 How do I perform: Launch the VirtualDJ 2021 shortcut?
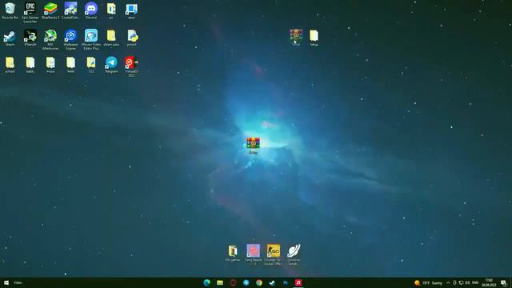tap(131, 66)
